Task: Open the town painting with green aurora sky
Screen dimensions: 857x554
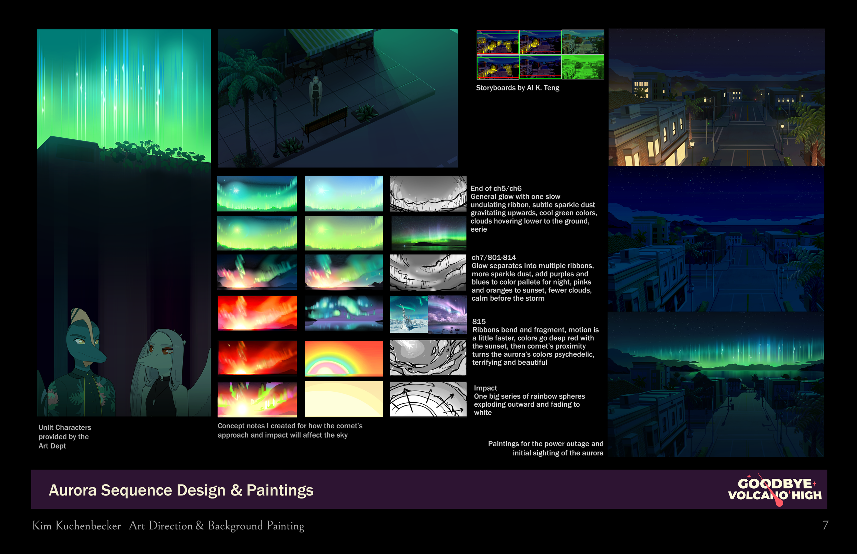Action: click(716, 385)
